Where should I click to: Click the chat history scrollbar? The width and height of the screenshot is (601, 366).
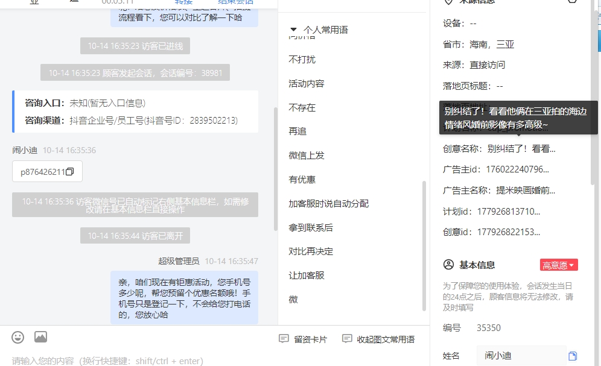click(x=275, y=168)
